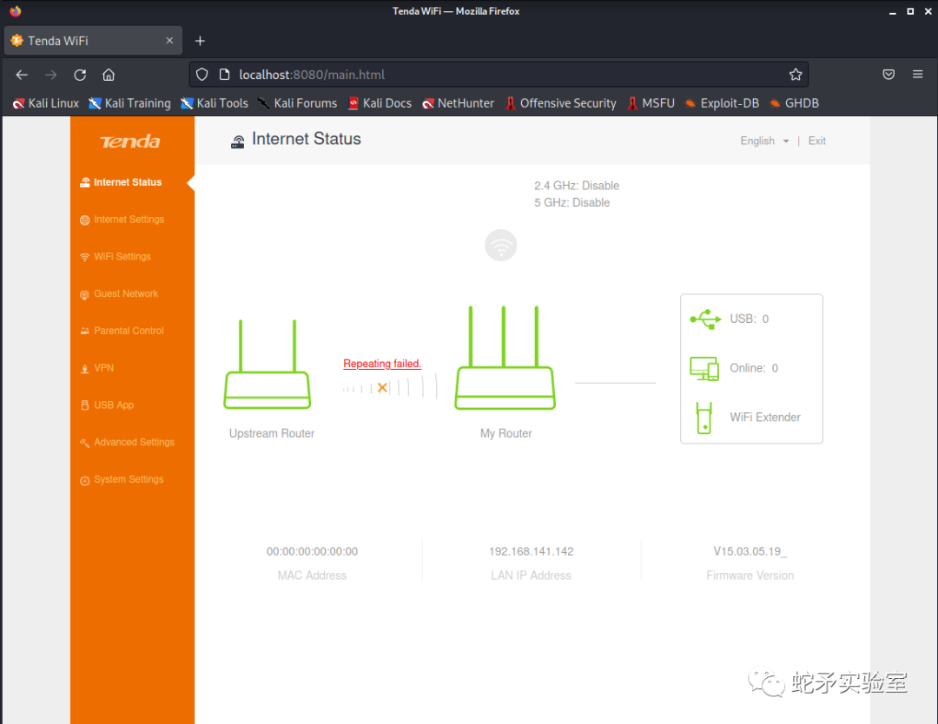Click the Pocket save icon
The image size is (938, 724).
(x=888, y=75)
